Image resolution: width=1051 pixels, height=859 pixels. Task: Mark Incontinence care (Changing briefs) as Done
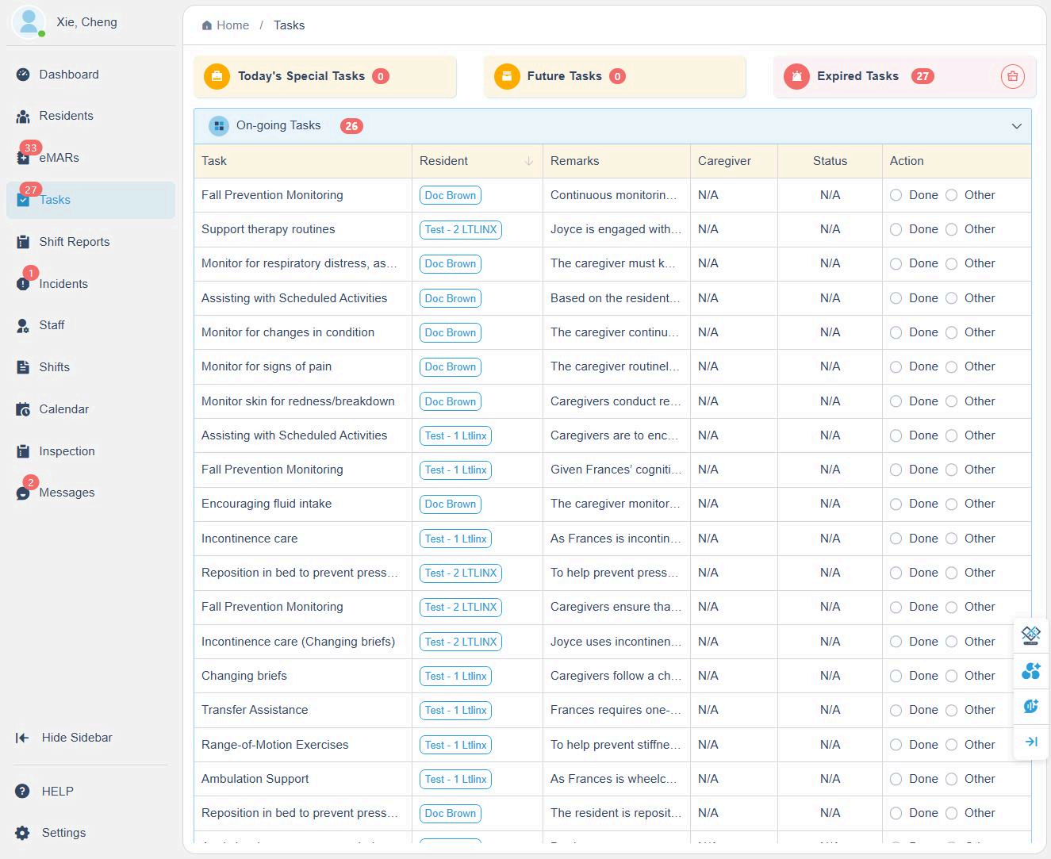pos(896,642)
